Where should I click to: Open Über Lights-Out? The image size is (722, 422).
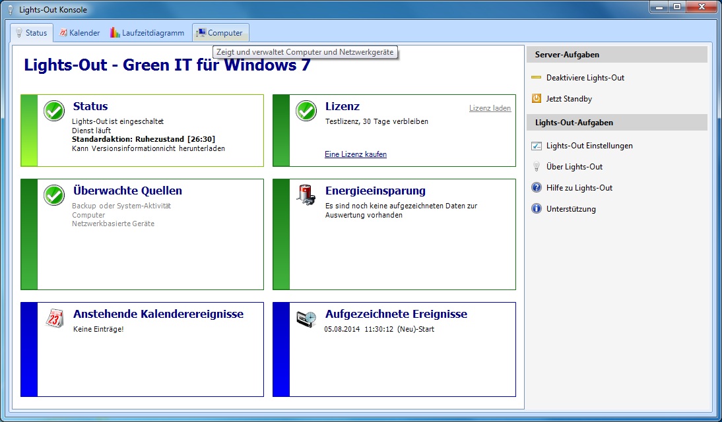574,167
